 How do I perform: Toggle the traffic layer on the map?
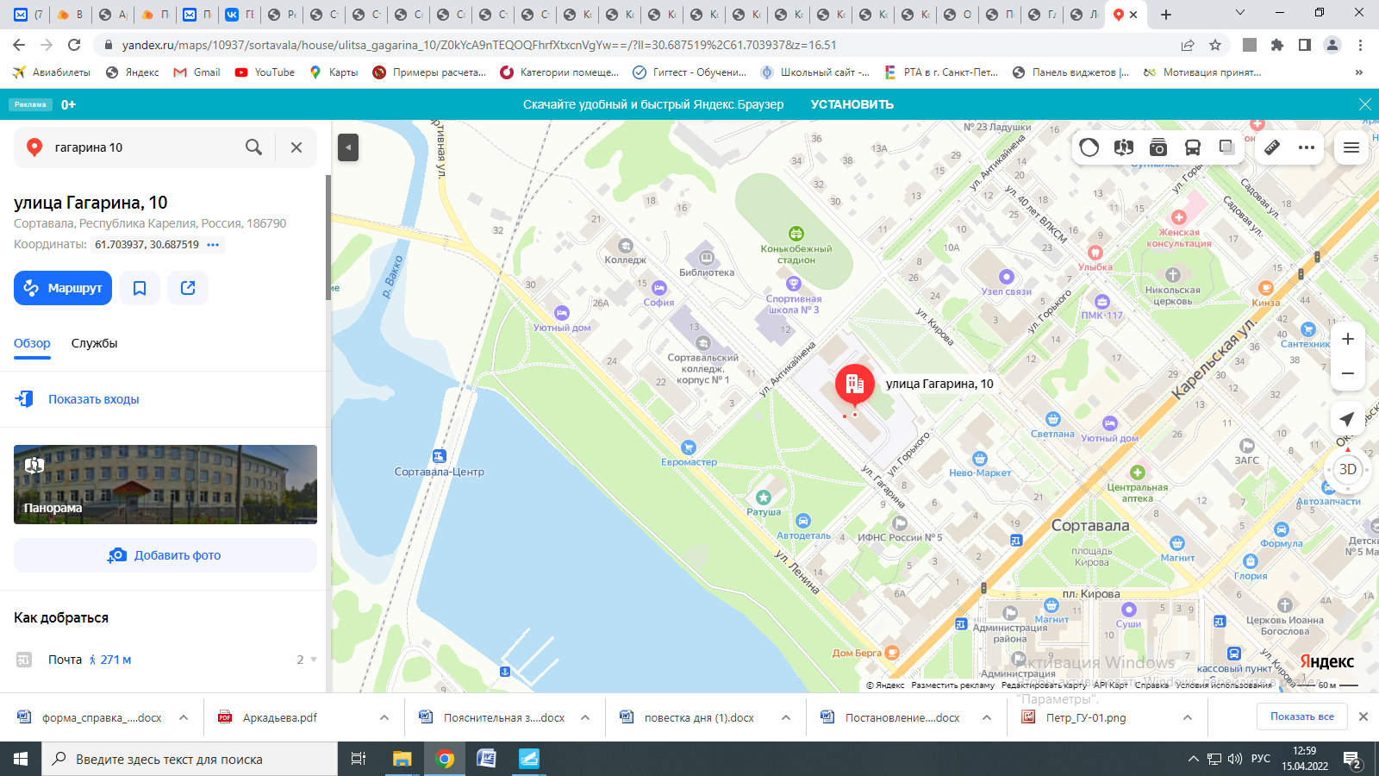(1089, 147)
